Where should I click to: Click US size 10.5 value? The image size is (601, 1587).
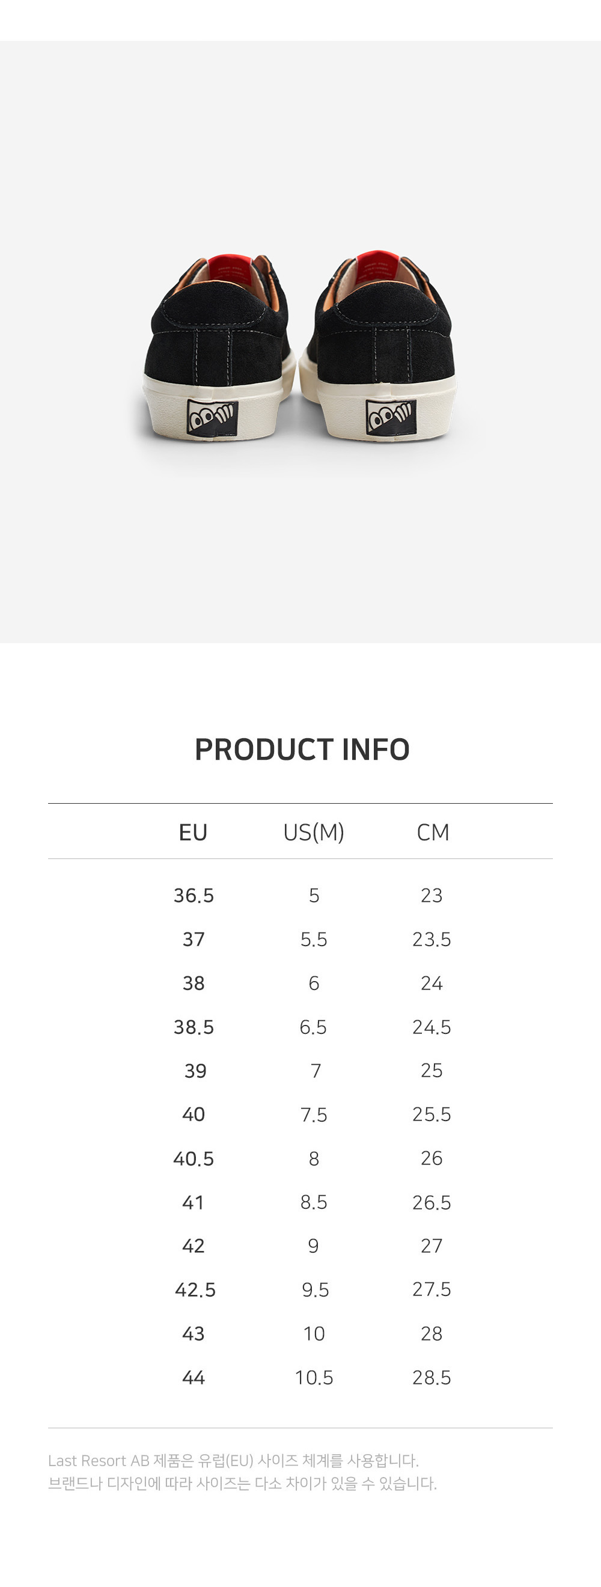click(314, 1378)
